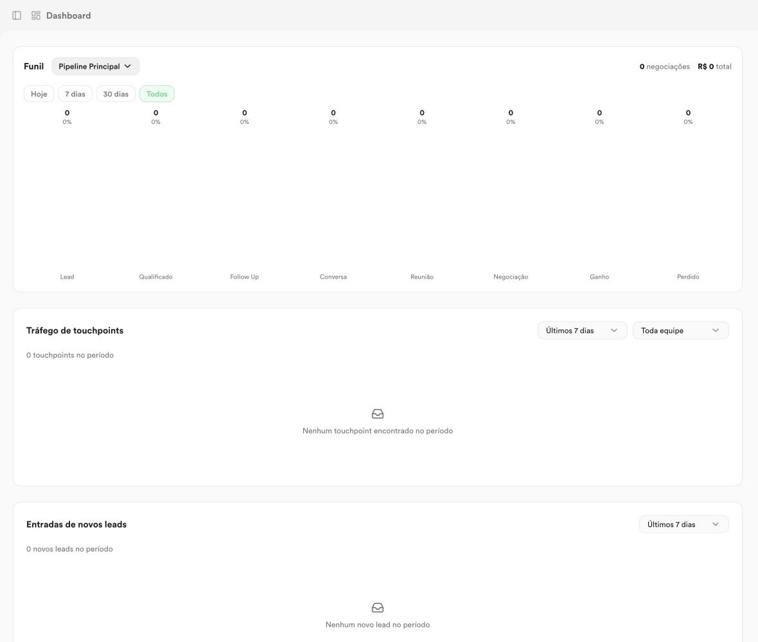The height and width of the screenshot is (642, 758).
Task: Click the Conversa stage label
Action: (333, 277)
